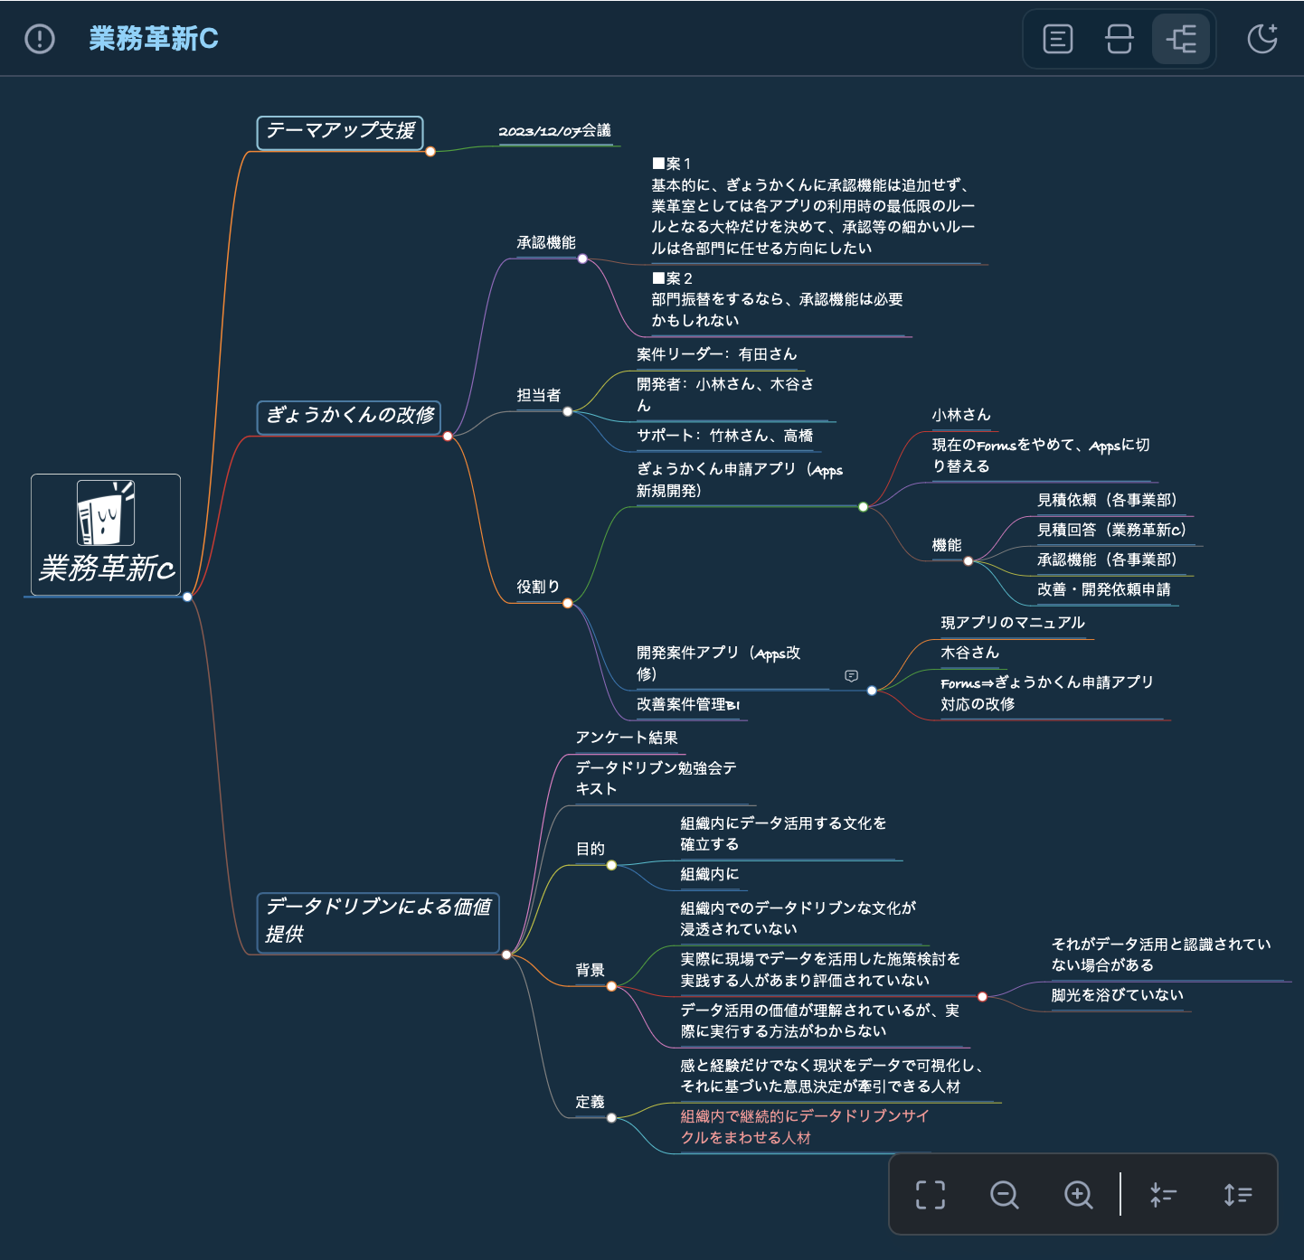Fit the mind map to screen

[931, 1195]
